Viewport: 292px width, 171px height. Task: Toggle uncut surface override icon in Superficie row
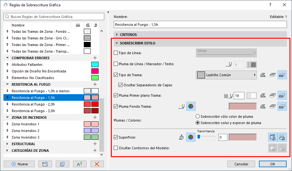[x=273, y=138]
